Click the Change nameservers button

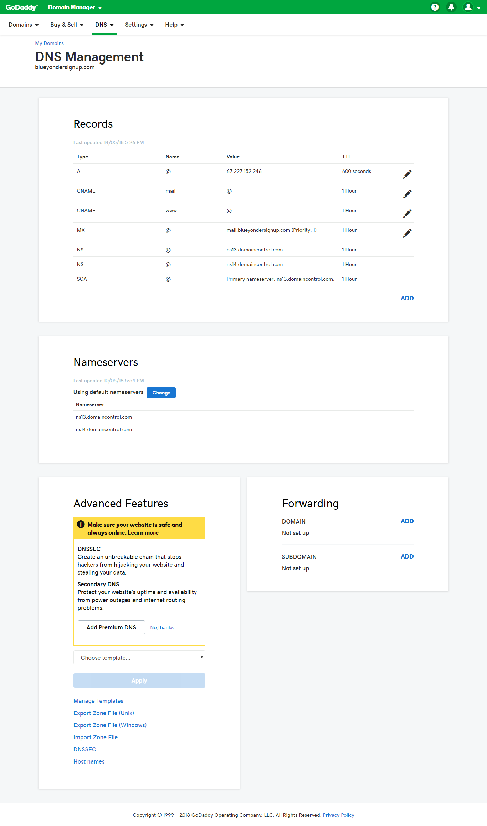pos(161,393)
